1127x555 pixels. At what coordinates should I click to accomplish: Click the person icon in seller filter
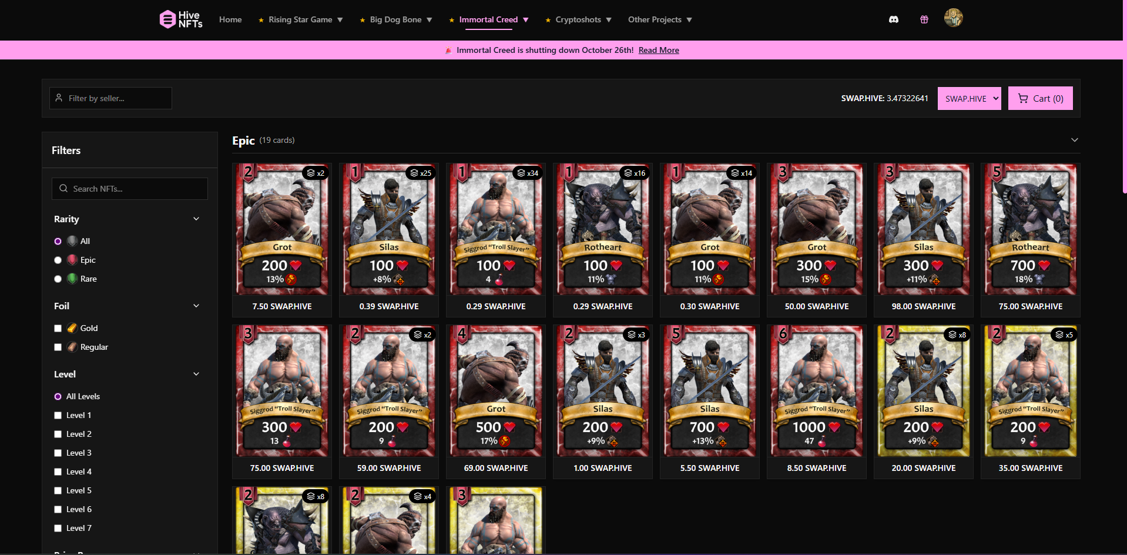59,98
